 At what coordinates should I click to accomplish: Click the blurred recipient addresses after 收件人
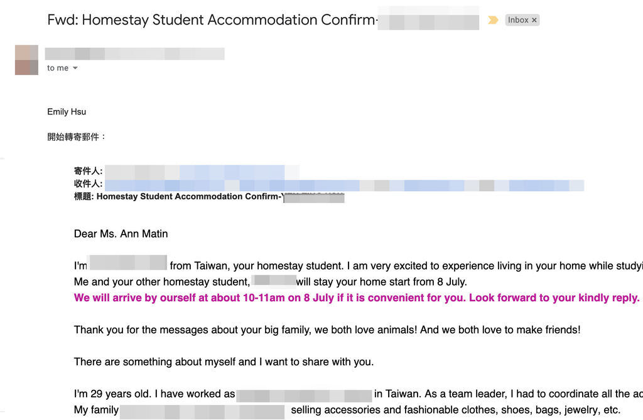[345, 185]
